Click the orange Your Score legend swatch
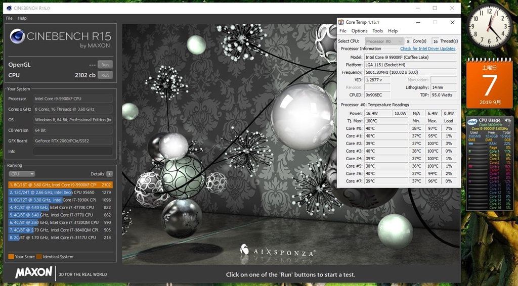 coord(11,257)
